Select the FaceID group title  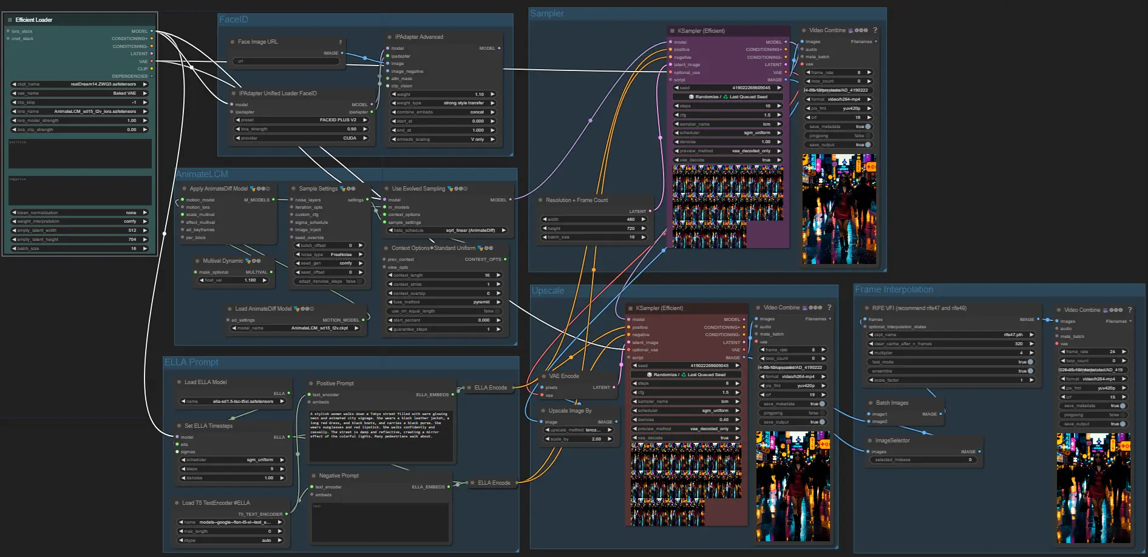tap(234, 19)
